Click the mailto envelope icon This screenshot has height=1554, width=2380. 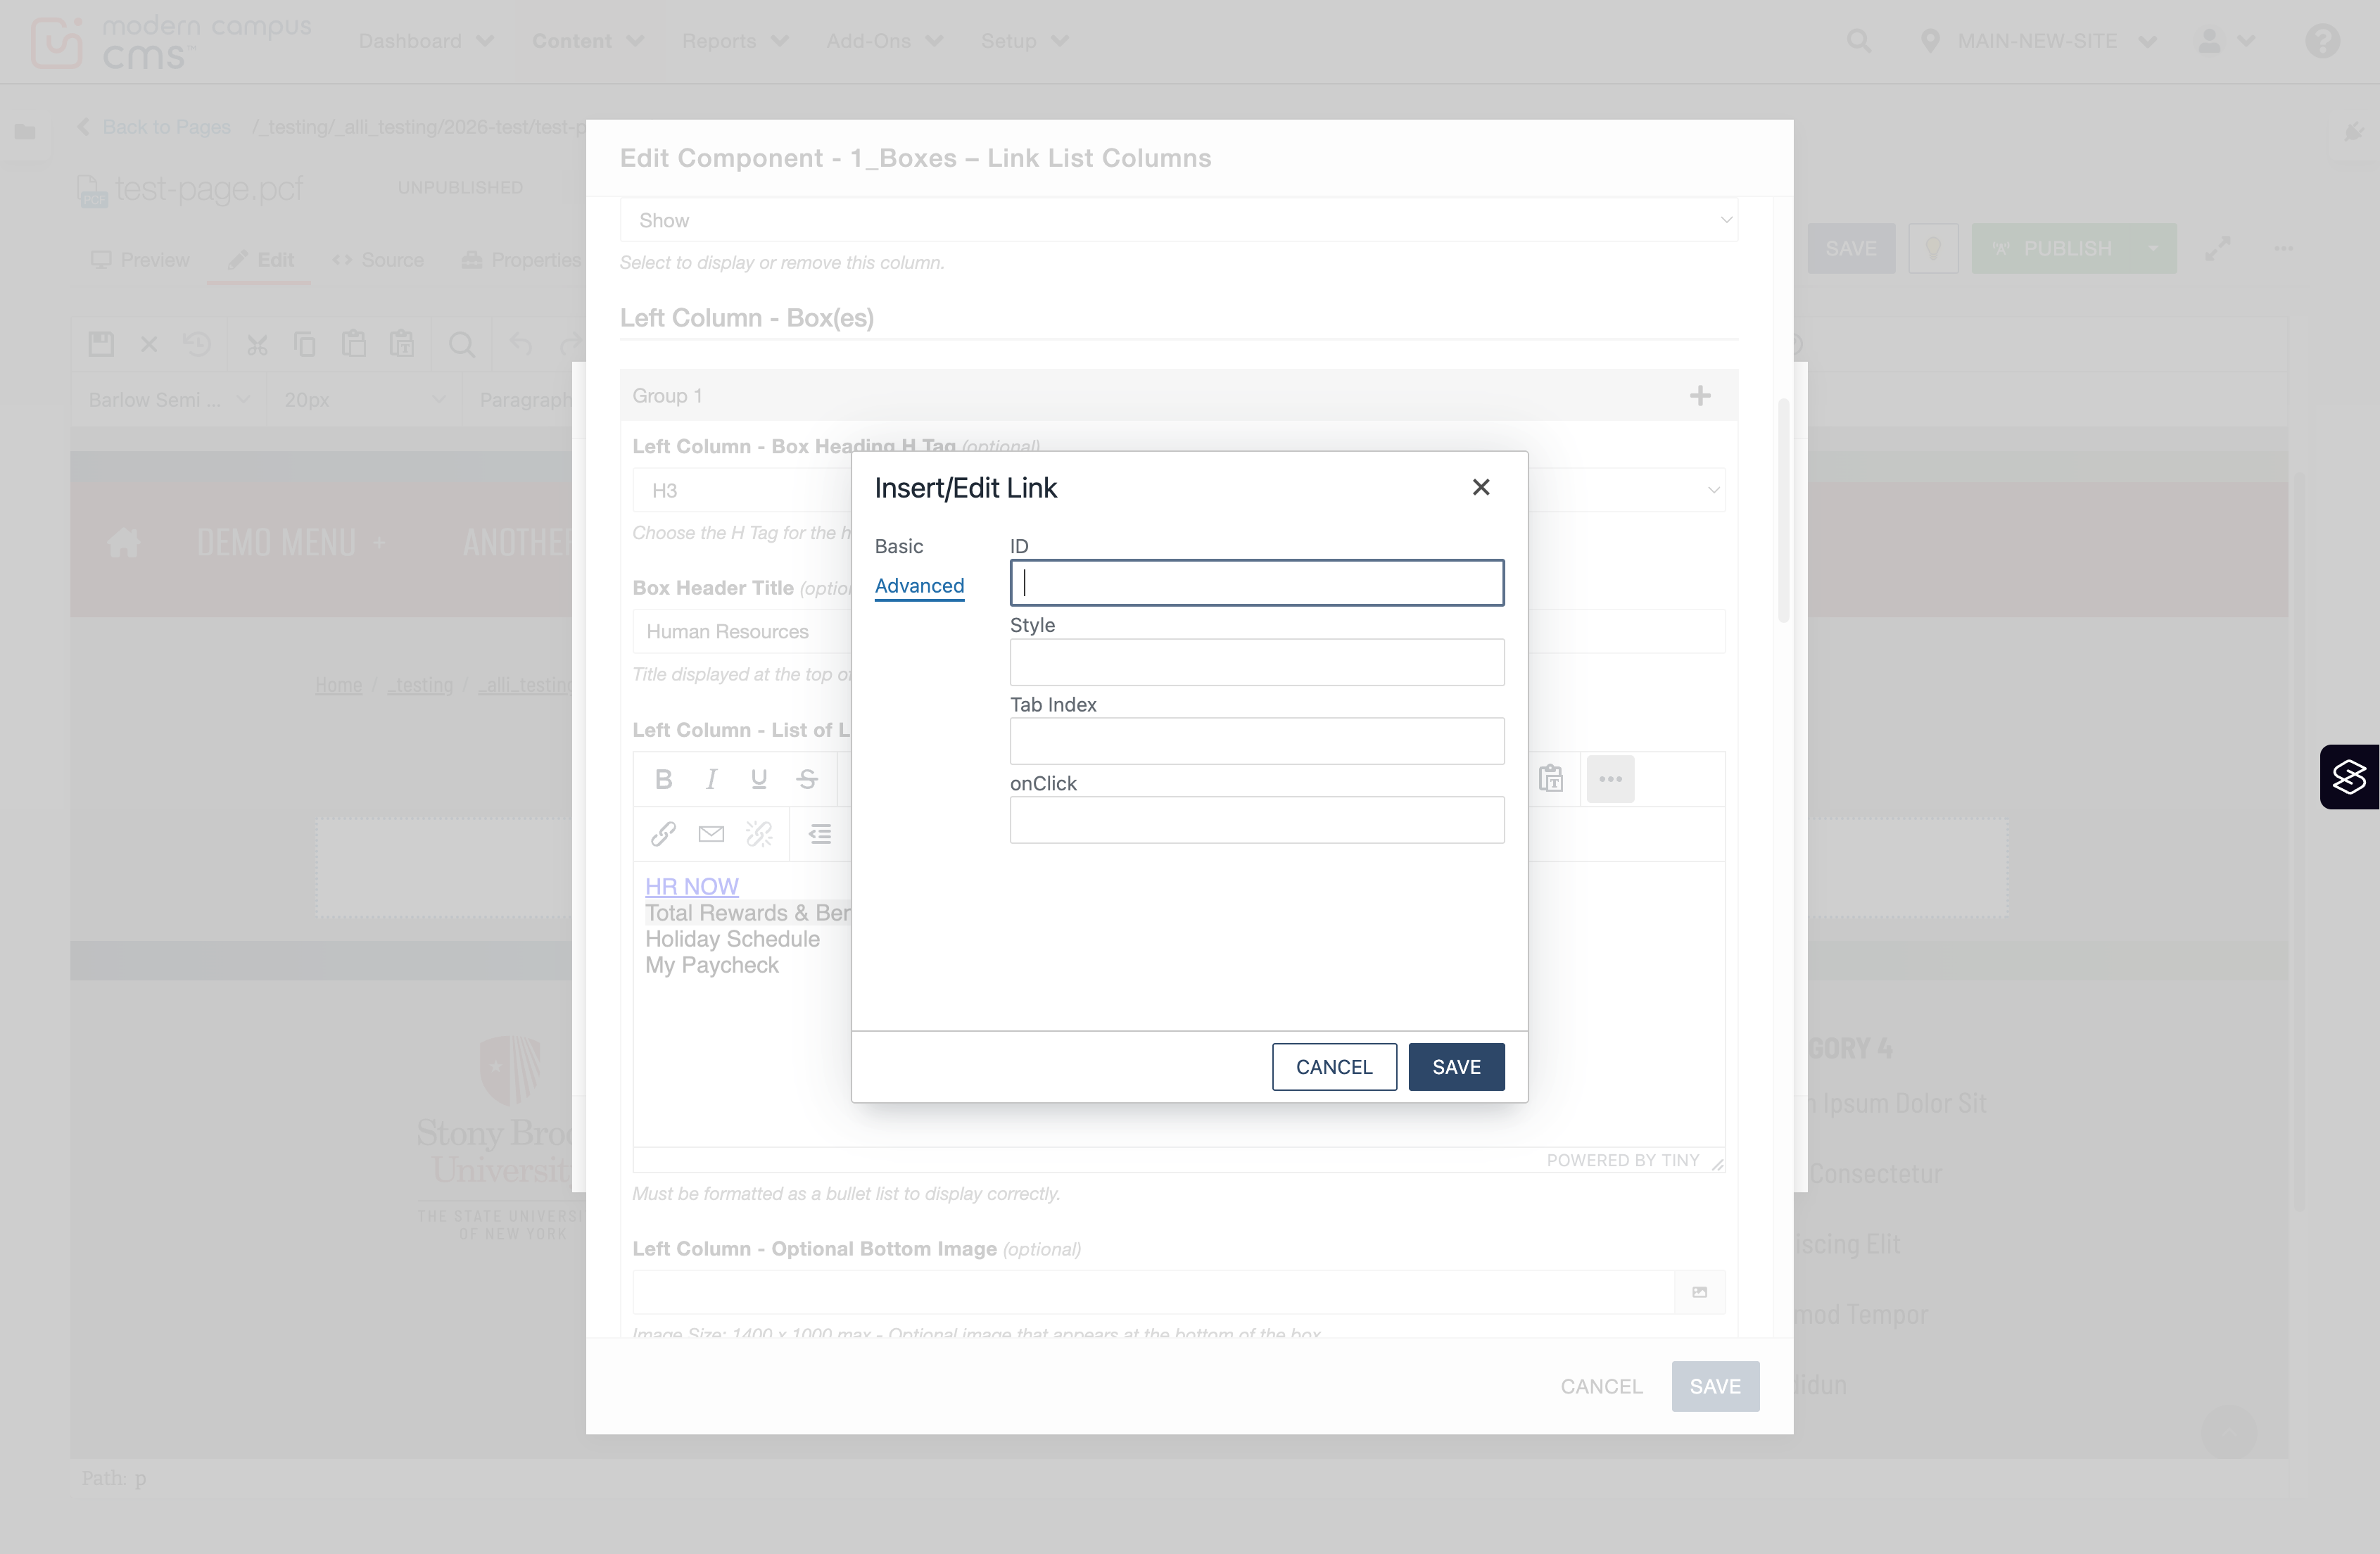(711, 834)
